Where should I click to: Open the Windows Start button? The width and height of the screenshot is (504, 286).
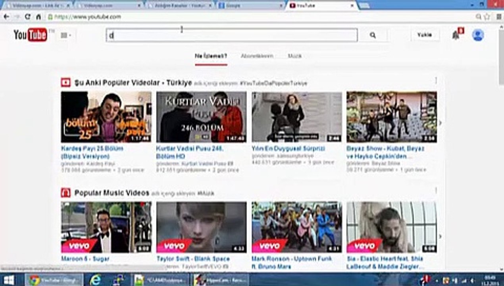click(x=8, y=280)
